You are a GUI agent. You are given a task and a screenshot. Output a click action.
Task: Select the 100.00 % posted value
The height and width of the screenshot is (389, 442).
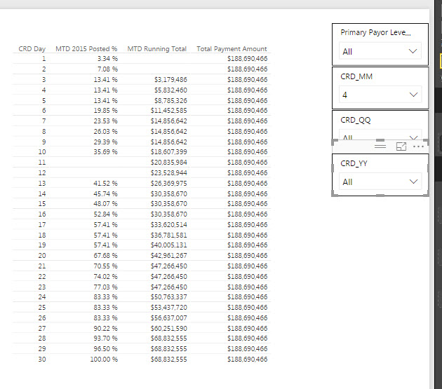pyautogui.click(x=104, y=359)
